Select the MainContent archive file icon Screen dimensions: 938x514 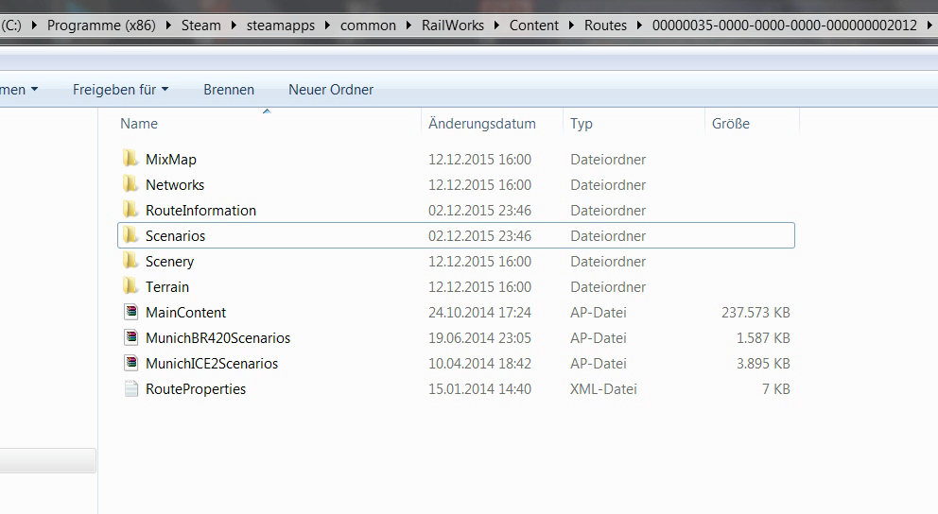[131, 312]
